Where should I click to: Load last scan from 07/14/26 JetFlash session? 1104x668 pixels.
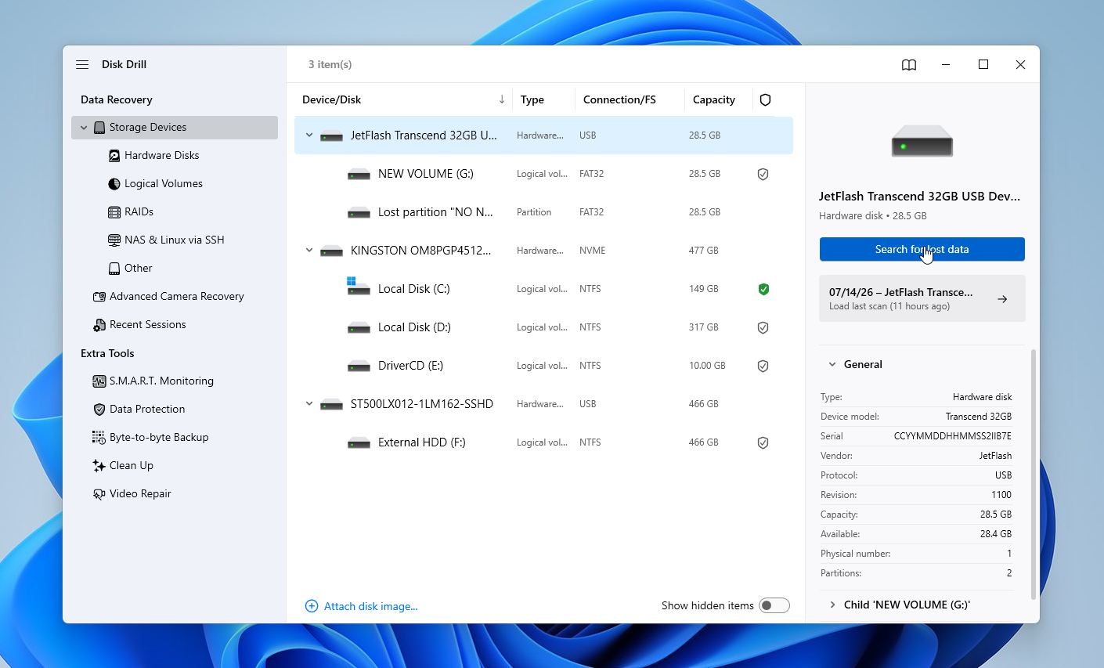(x=922, y=298)
